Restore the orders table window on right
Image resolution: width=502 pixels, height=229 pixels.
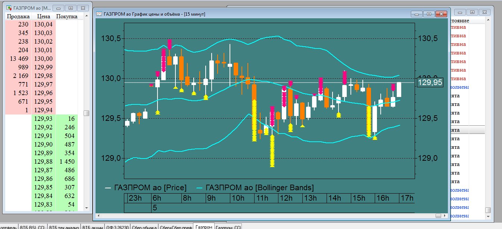472,12
